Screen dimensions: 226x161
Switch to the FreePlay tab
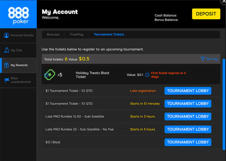(x=77, y=34)
